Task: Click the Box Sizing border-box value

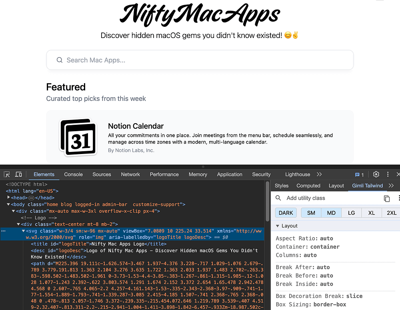Action: (x=330, y=304)
